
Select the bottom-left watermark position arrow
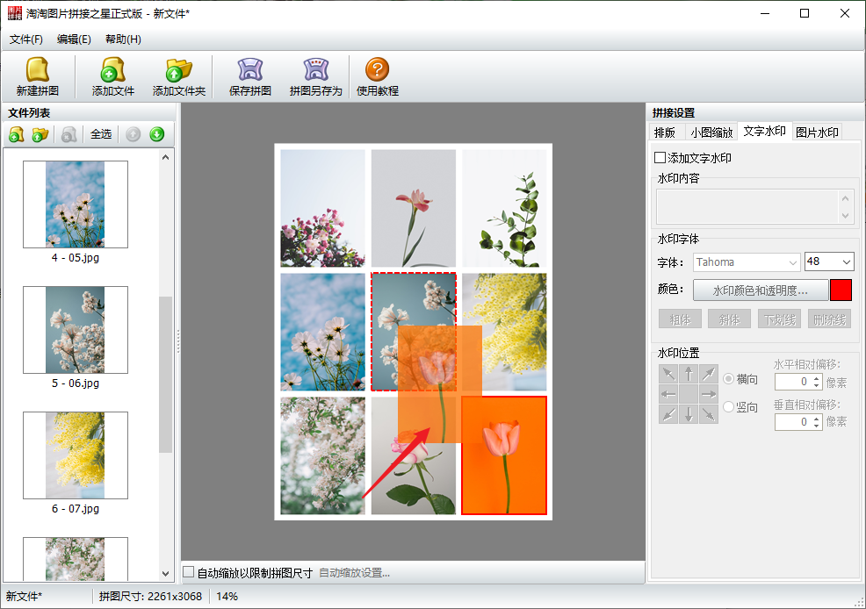[668, 413]
